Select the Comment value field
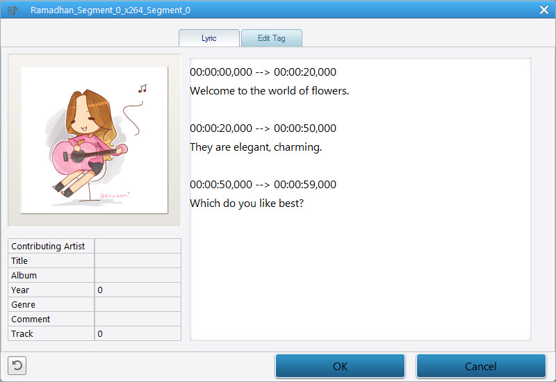Screen dimensions: 556x382 click(x=137, y=319)
